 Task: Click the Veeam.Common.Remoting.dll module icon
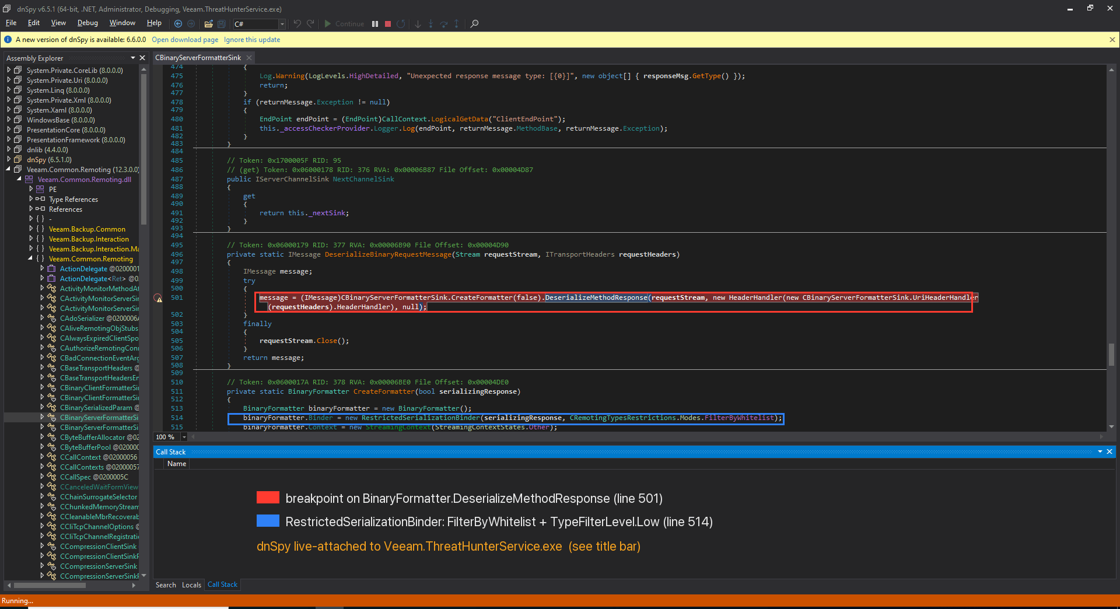[29, 179]
